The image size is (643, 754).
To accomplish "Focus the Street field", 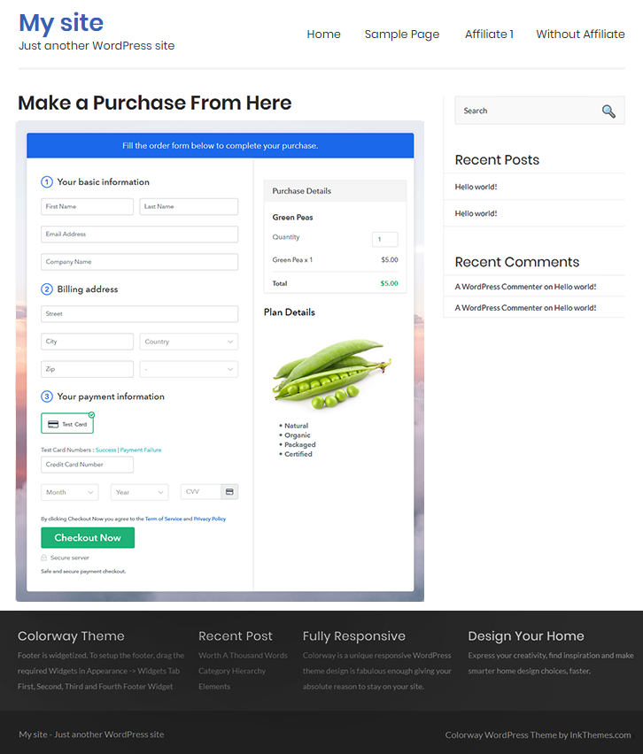I will click(x=140, y=314).
